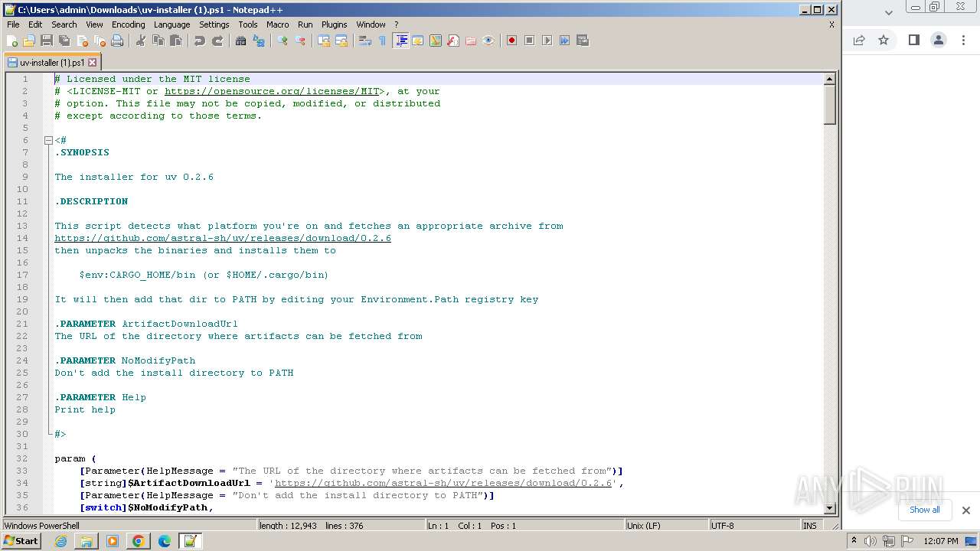Open the opensource.org MIT license link

(x=272, y=91)
